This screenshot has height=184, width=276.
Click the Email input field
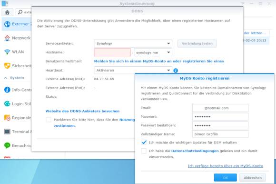tap(220, 108)
